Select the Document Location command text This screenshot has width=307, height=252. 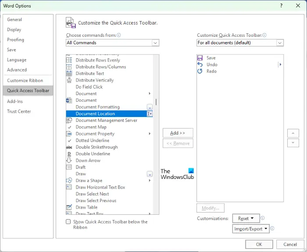tap(95, 114)
